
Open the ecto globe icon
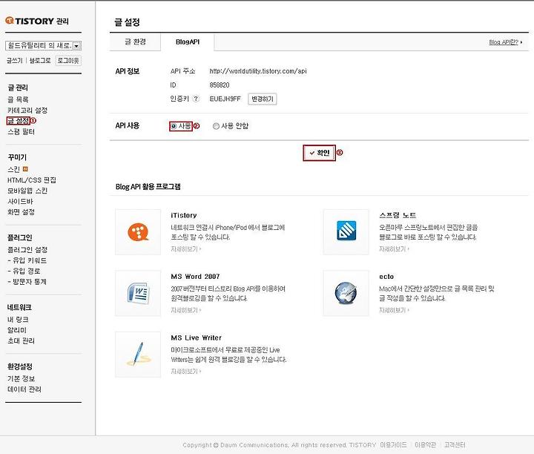[x=346, y=293]
